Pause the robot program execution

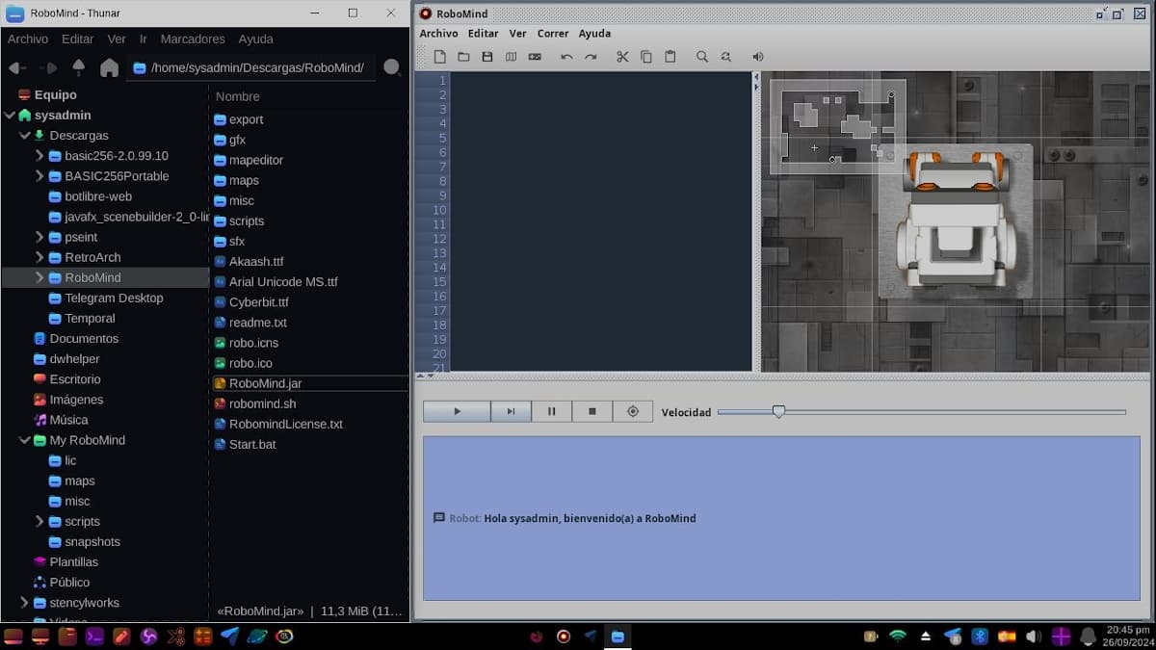click(x=552, y=411)
